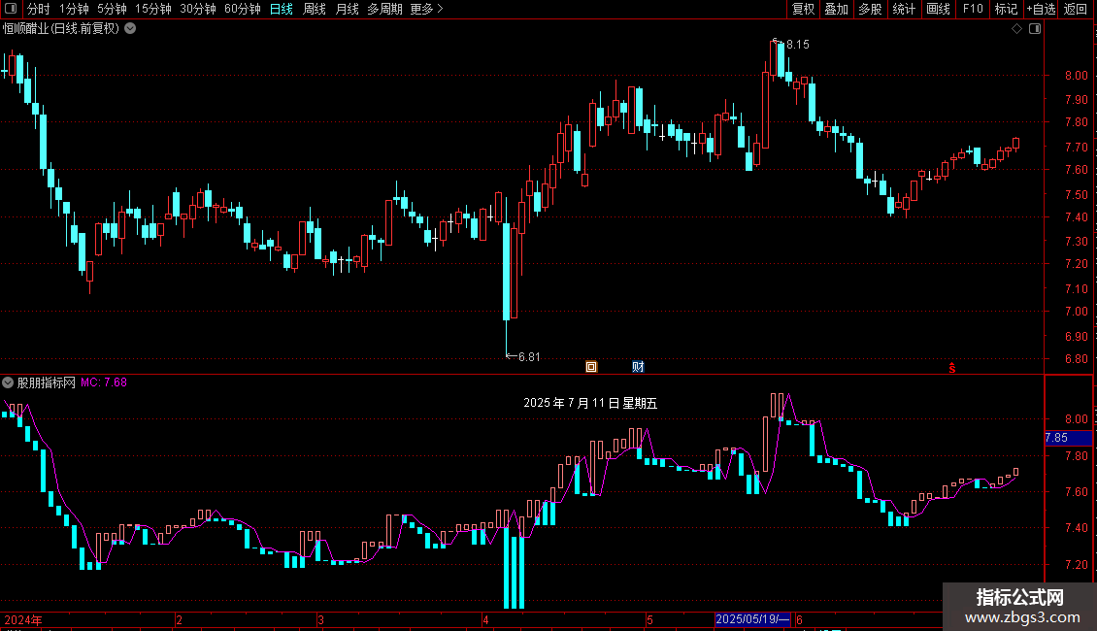Click the 2025年7月11日星期五 date label
This screenshot has width=1097, height=631.
(590, 403)
